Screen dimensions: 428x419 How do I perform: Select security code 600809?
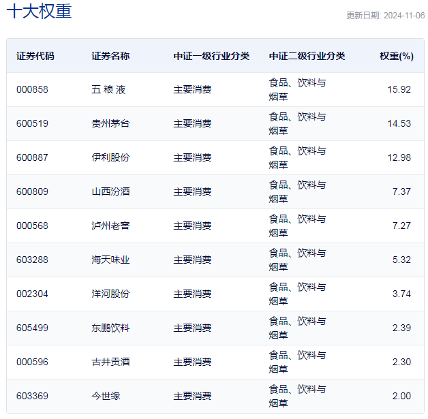coord(32,191)
